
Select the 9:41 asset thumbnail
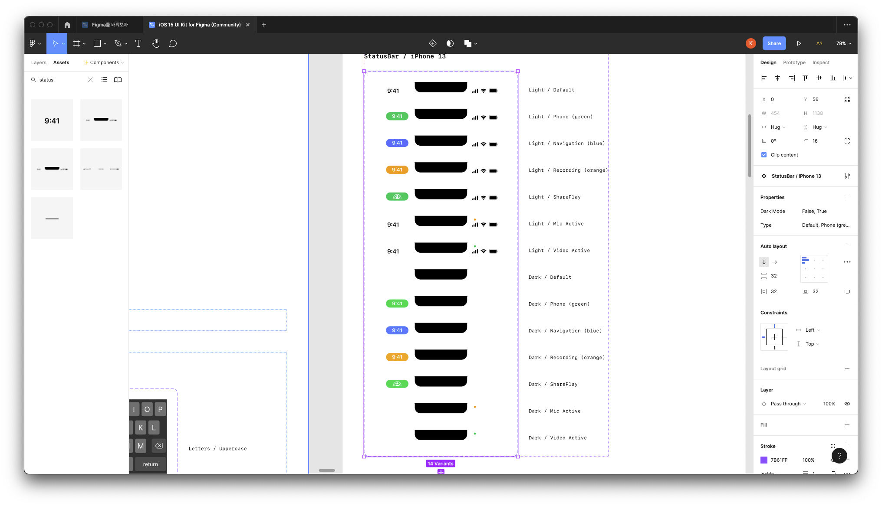52,120
